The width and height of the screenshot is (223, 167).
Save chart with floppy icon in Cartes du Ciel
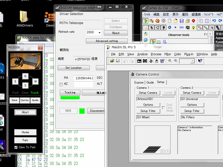point(182,21)
